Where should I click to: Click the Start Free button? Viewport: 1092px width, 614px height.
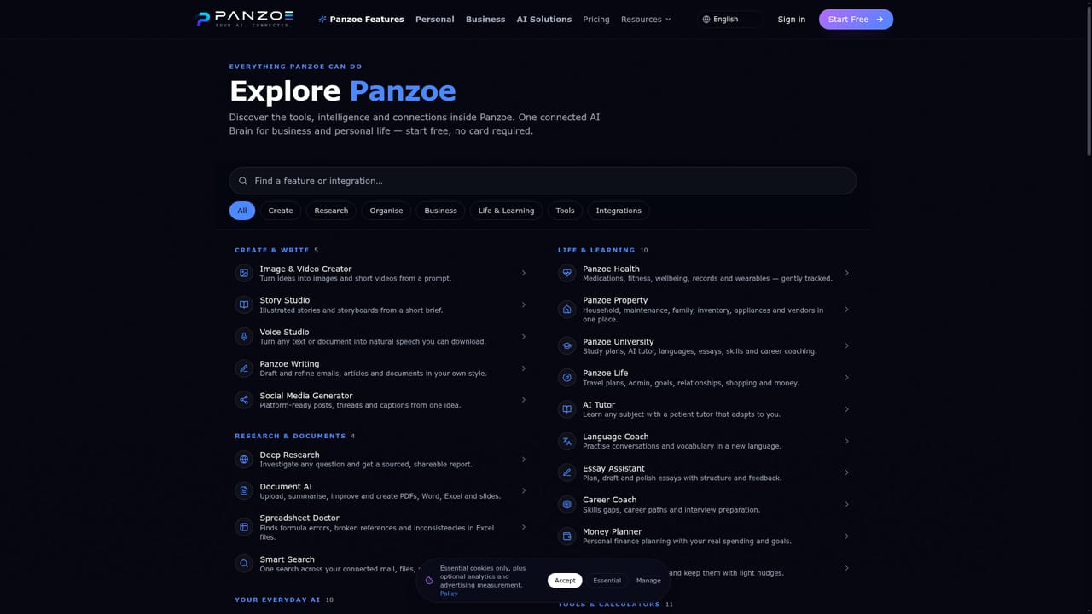[856, 19]
